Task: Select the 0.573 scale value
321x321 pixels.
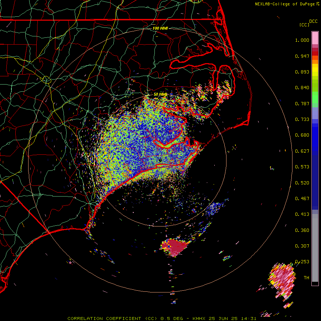Action: coord(302,167)
